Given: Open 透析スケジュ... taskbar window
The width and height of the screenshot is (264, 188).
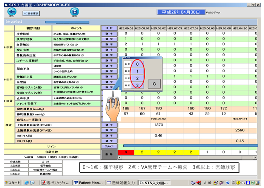Looking at the screenshot, I should tap(56, 183).
